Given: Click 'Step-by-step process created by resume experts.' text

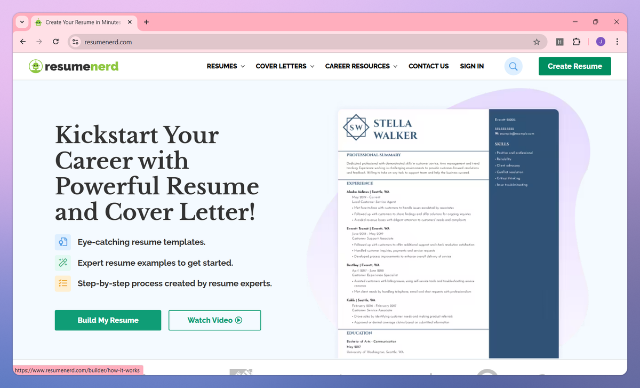Looking at the screenshot, I should point(175,283).
